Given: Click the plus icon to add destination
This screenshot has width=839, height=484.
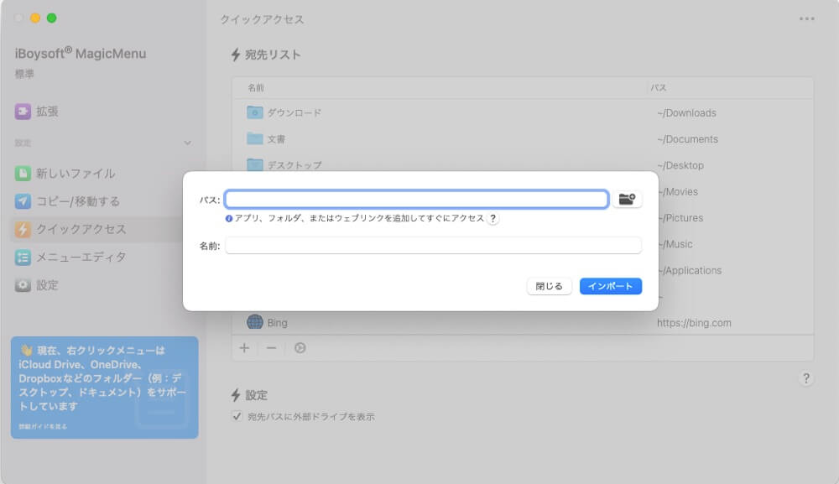Looking at the screenshot, I should click(244, 348).
